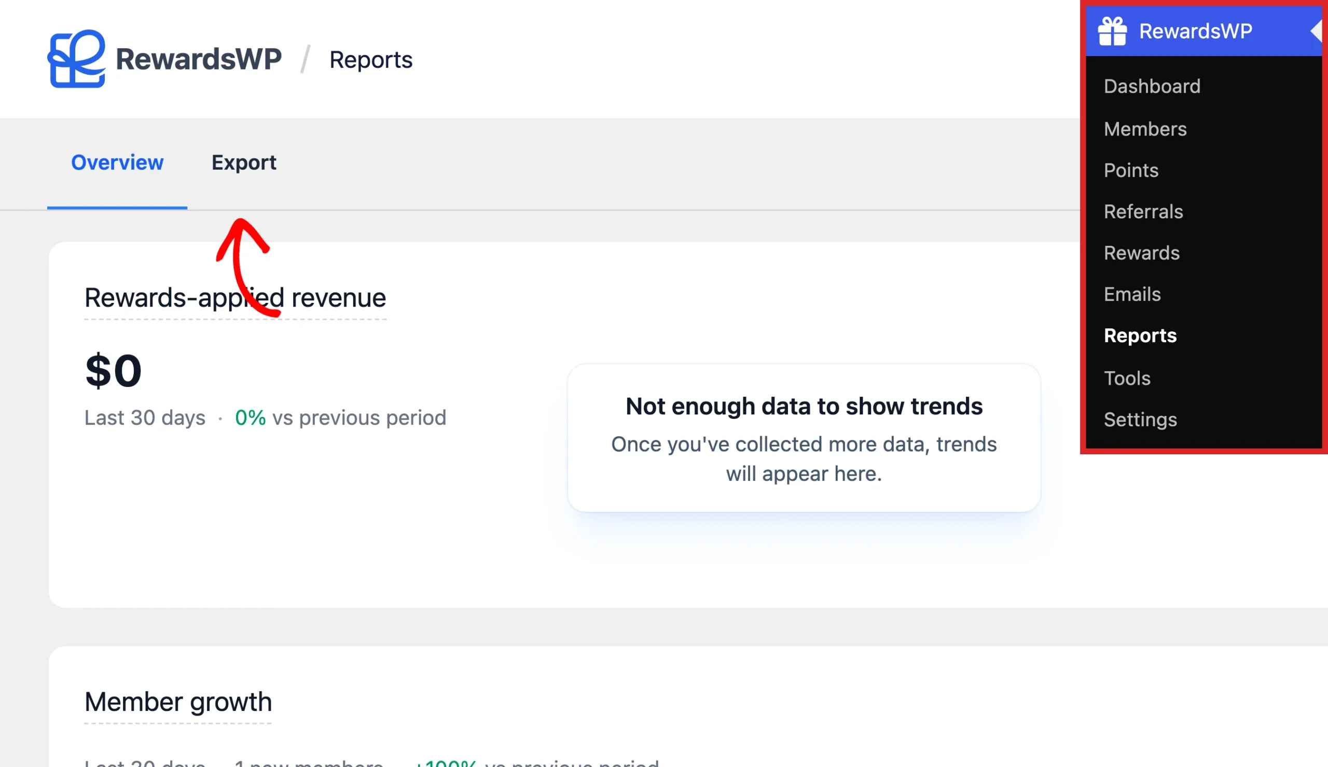1328x767 pixels.
Task: Switch to the Overview tab
Action: (x=117, y=163)
